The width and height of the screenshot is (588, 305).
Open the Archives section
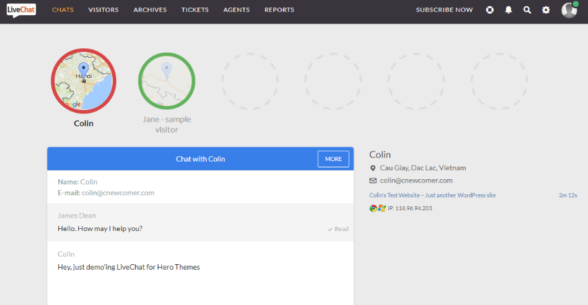pos(150,10)
